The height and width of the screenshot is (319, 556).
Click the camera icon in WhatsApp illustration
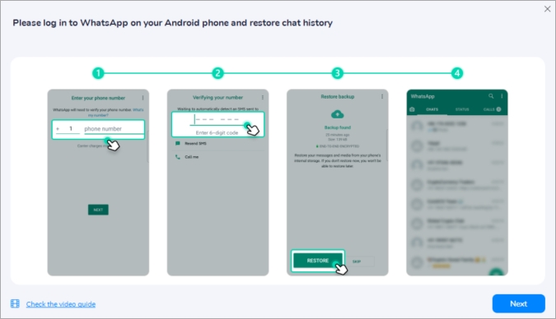click(412, 109)
